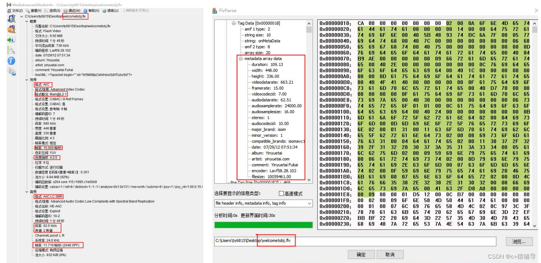Close the FlvParse window
The width and height of the screenshot is (541, 263).
[536, 11]
